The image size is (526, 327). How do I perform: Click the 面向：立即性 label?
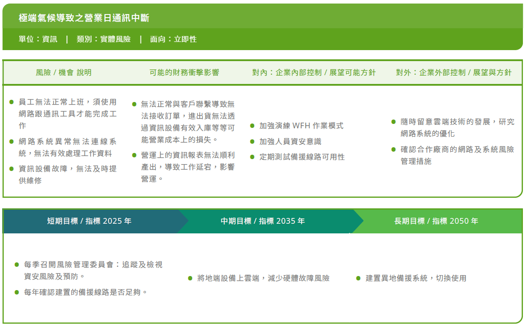[x=173, y=39]
